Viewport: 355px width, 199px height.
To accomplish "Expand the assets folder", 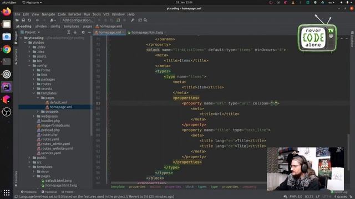I will [x=29, y=56].
